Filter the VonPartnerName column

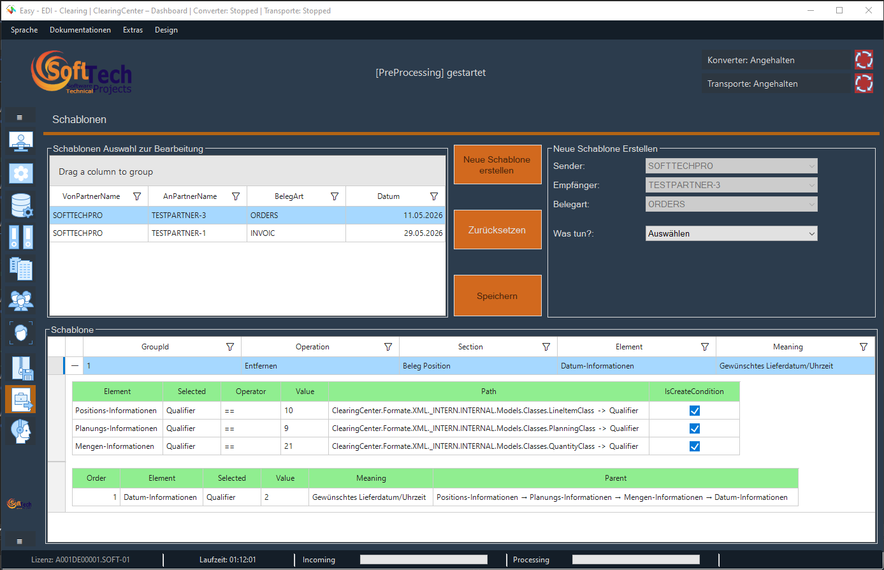(137, 196)
